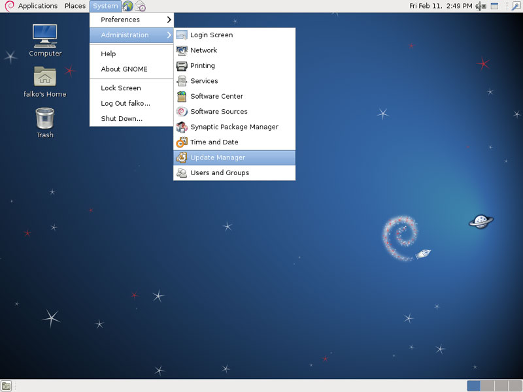
Task: Click the Software Sources swirl icon
Action: (x=182, y=111)
